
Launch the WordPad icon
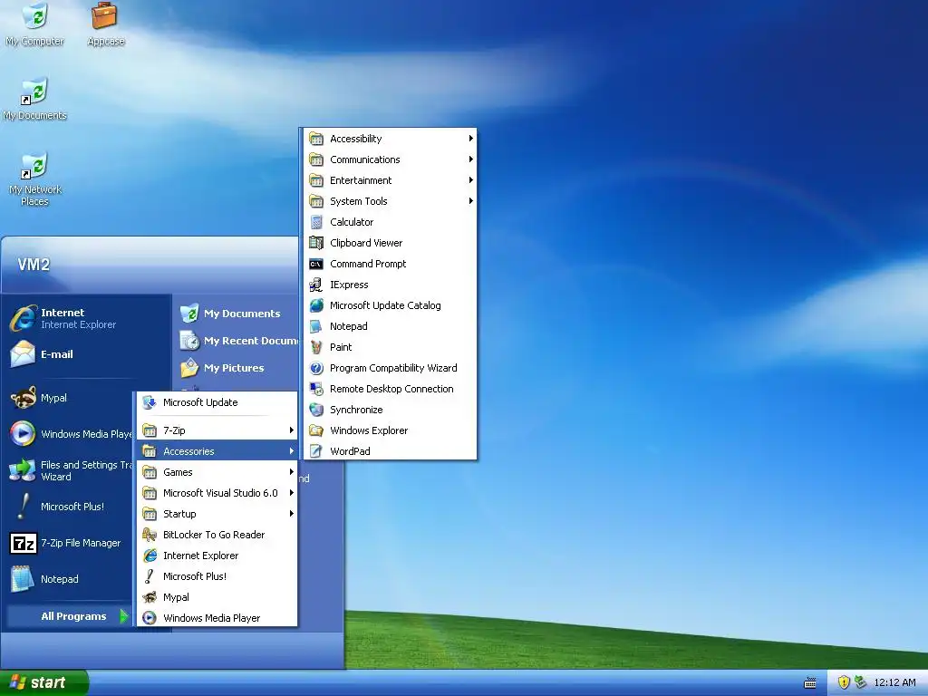click(x=316, y=451)
